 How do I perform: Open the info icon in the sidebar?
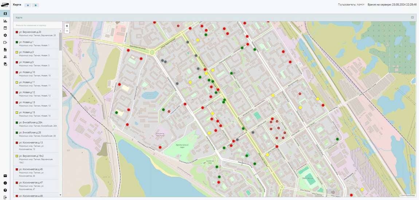pos(5,183)
